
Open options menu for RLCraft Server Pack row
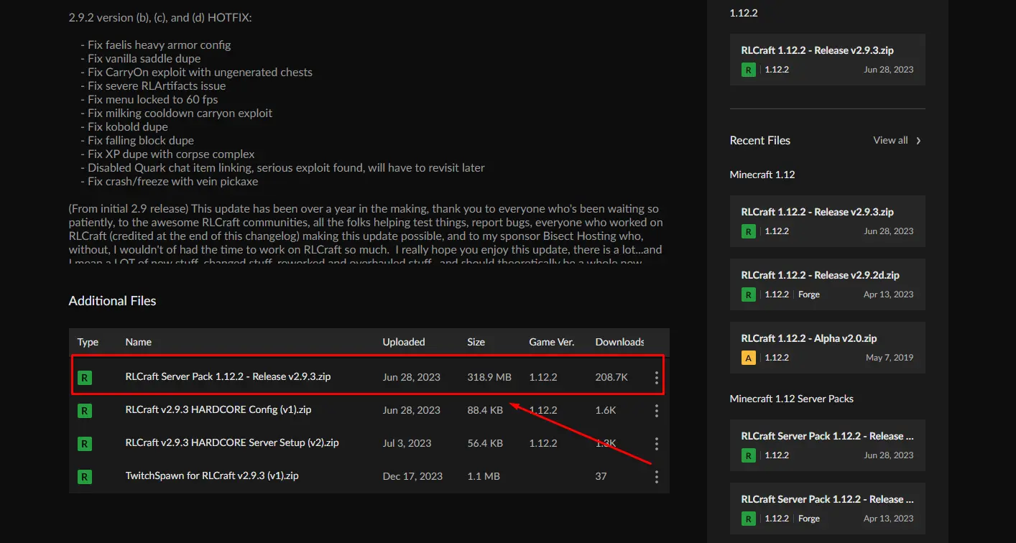pyautogui.click(x=656, y=378)
